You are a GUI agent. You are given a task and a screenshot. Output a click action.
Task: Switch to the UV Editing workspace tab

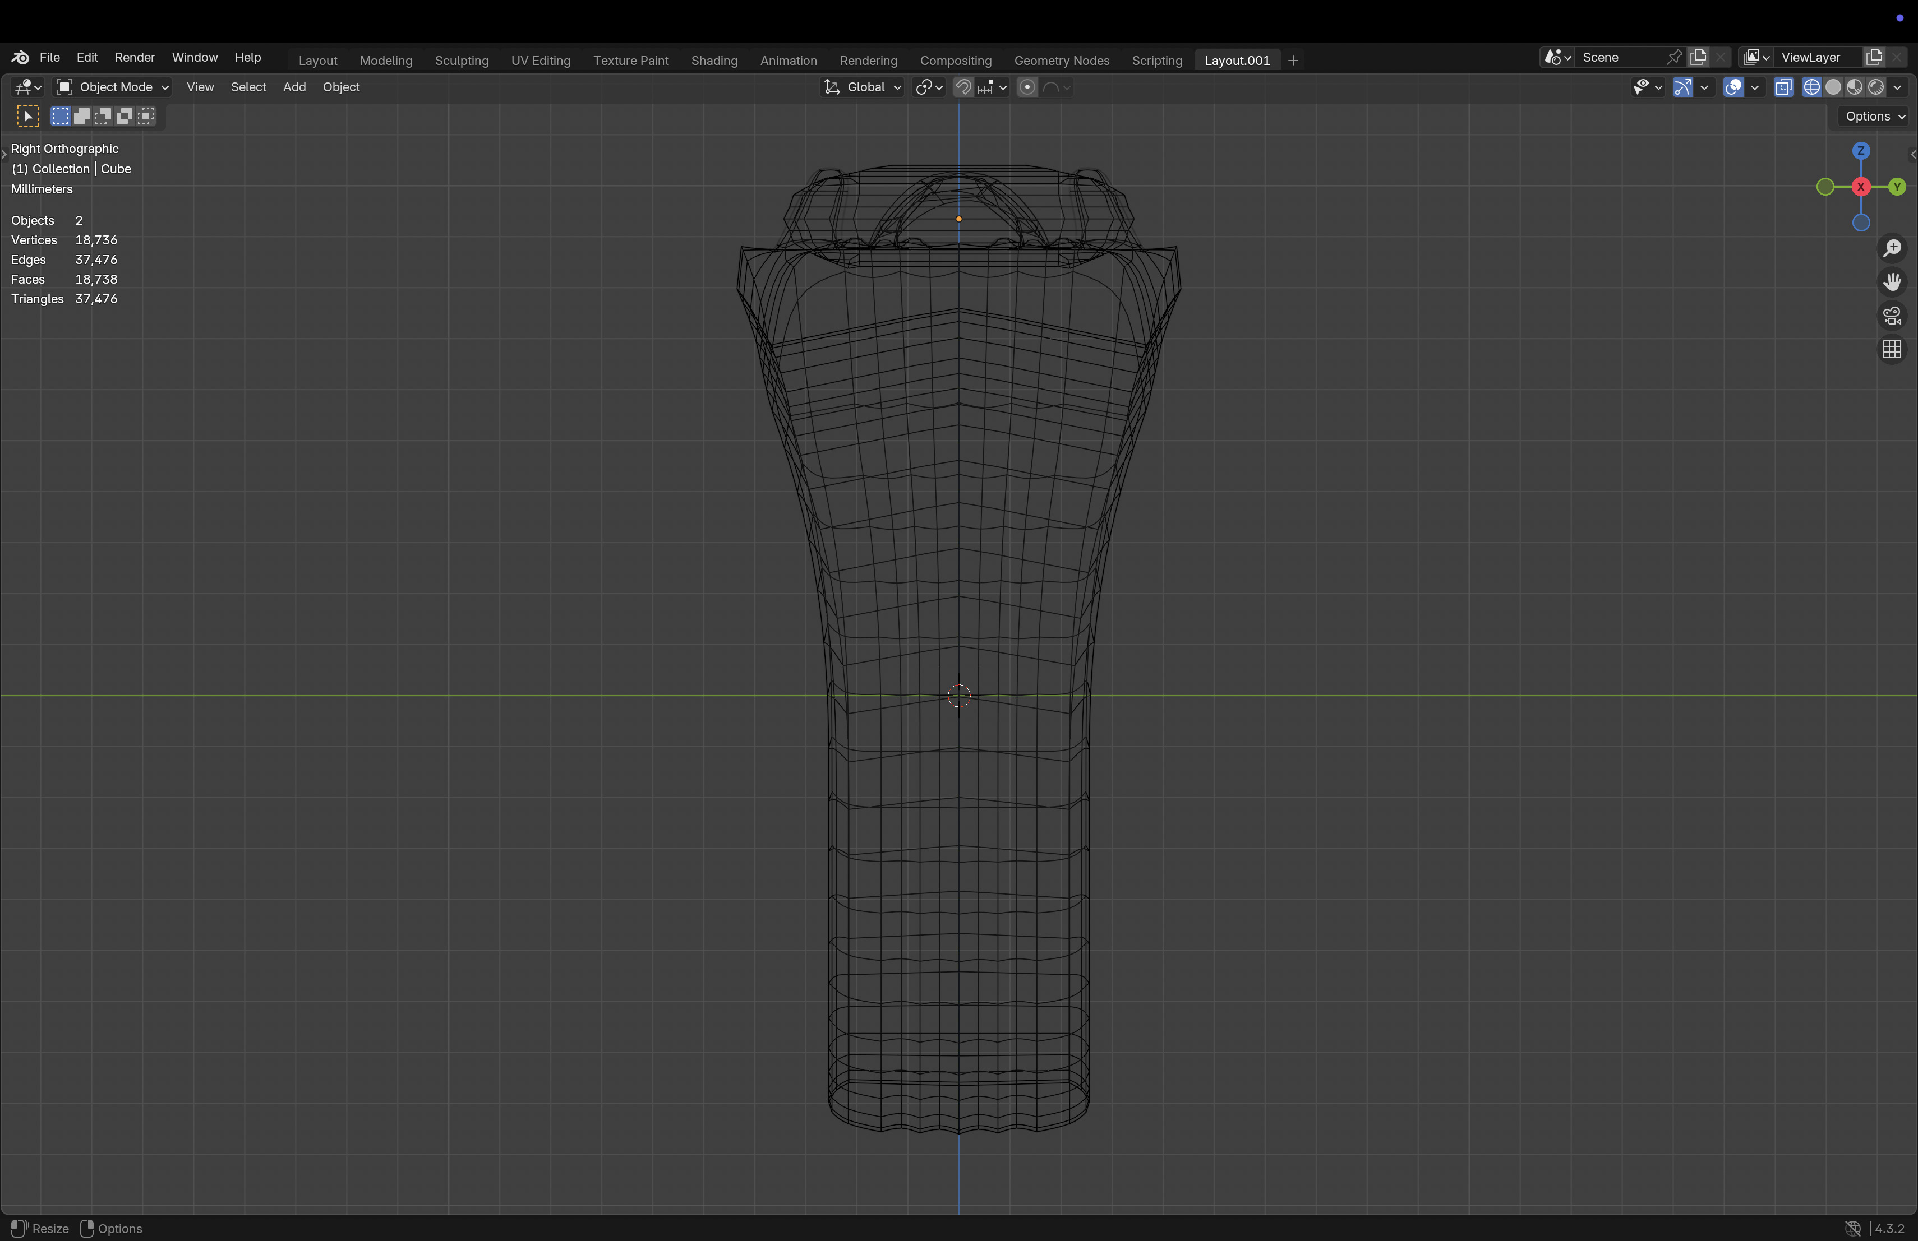541,61
